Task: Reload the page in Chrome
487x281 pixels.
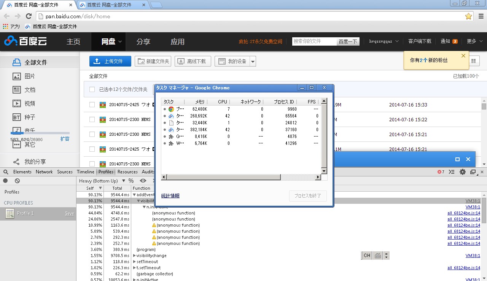Action: (x=29, y=16)
